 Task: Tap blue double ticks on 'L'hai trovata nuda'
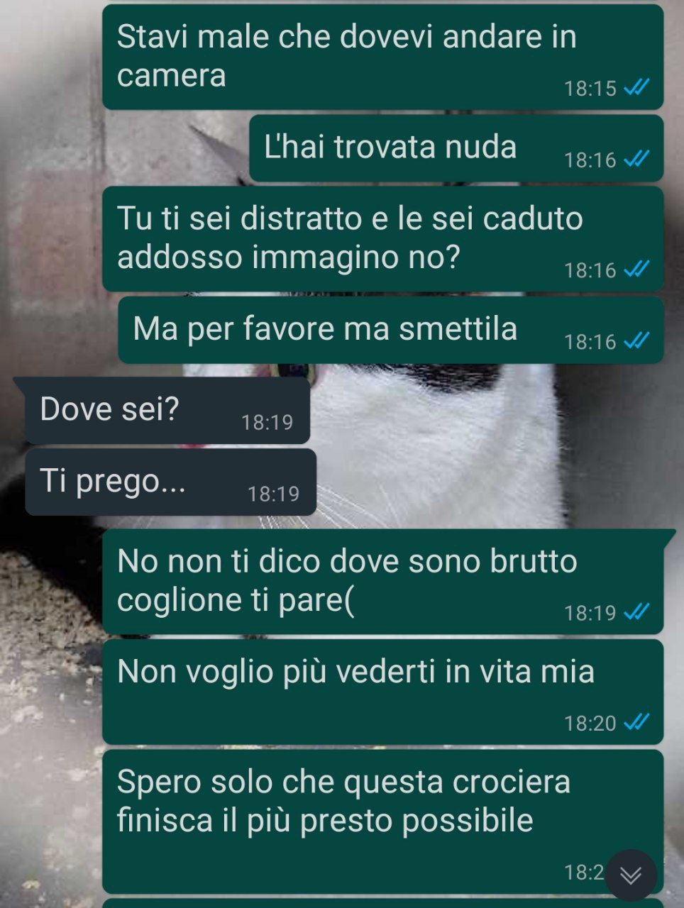pos(636,160)
